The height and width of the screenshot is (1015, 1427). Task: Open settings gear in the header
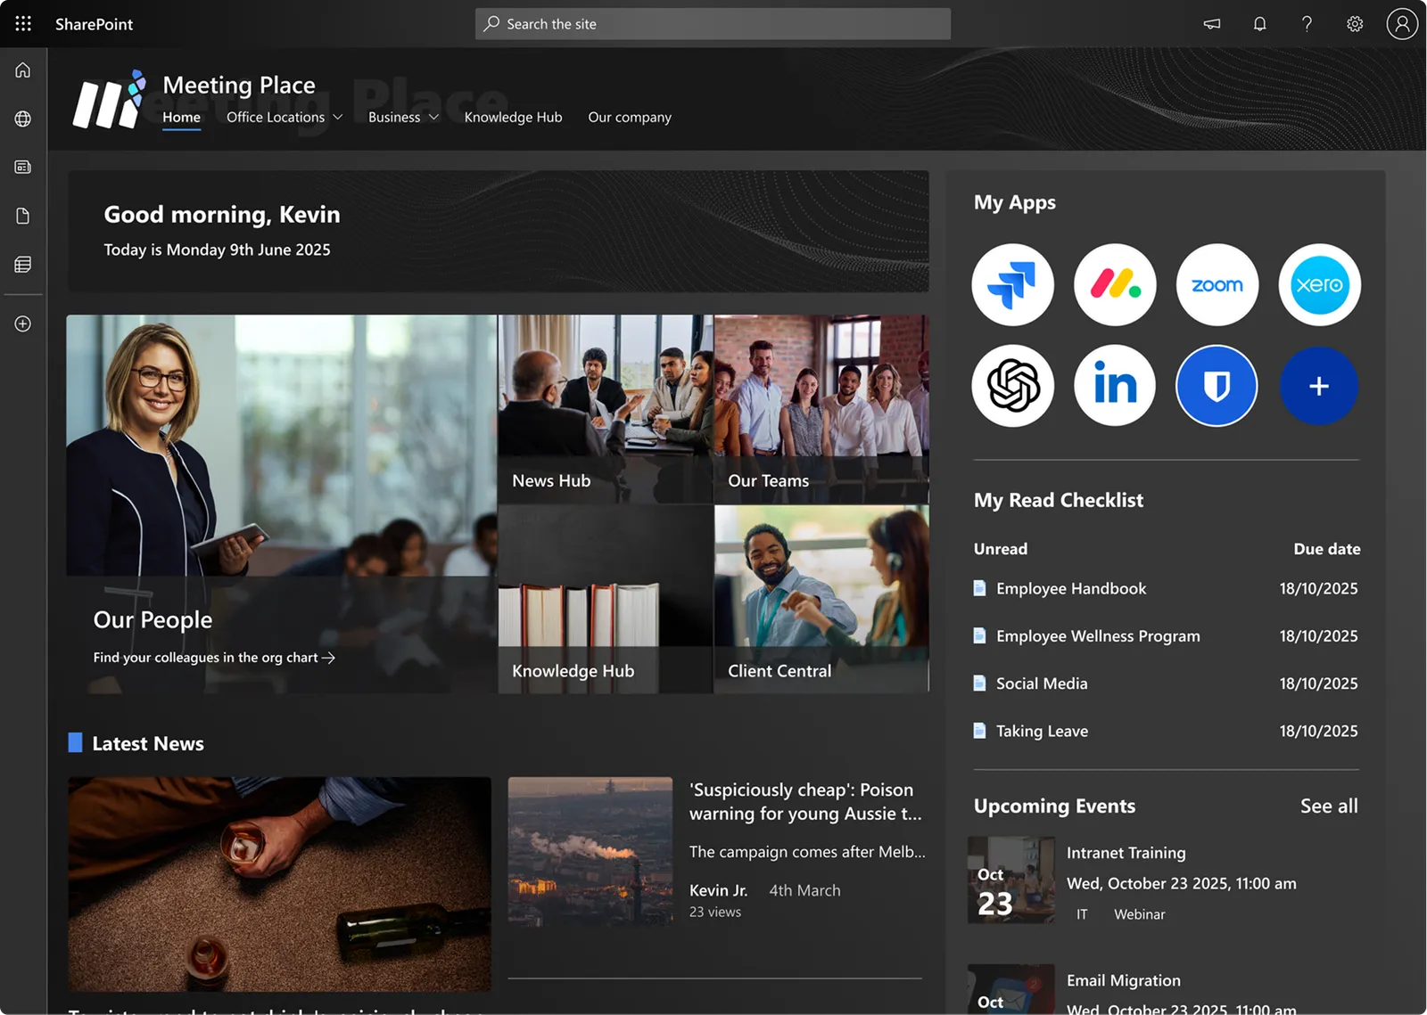point(1355,24)
